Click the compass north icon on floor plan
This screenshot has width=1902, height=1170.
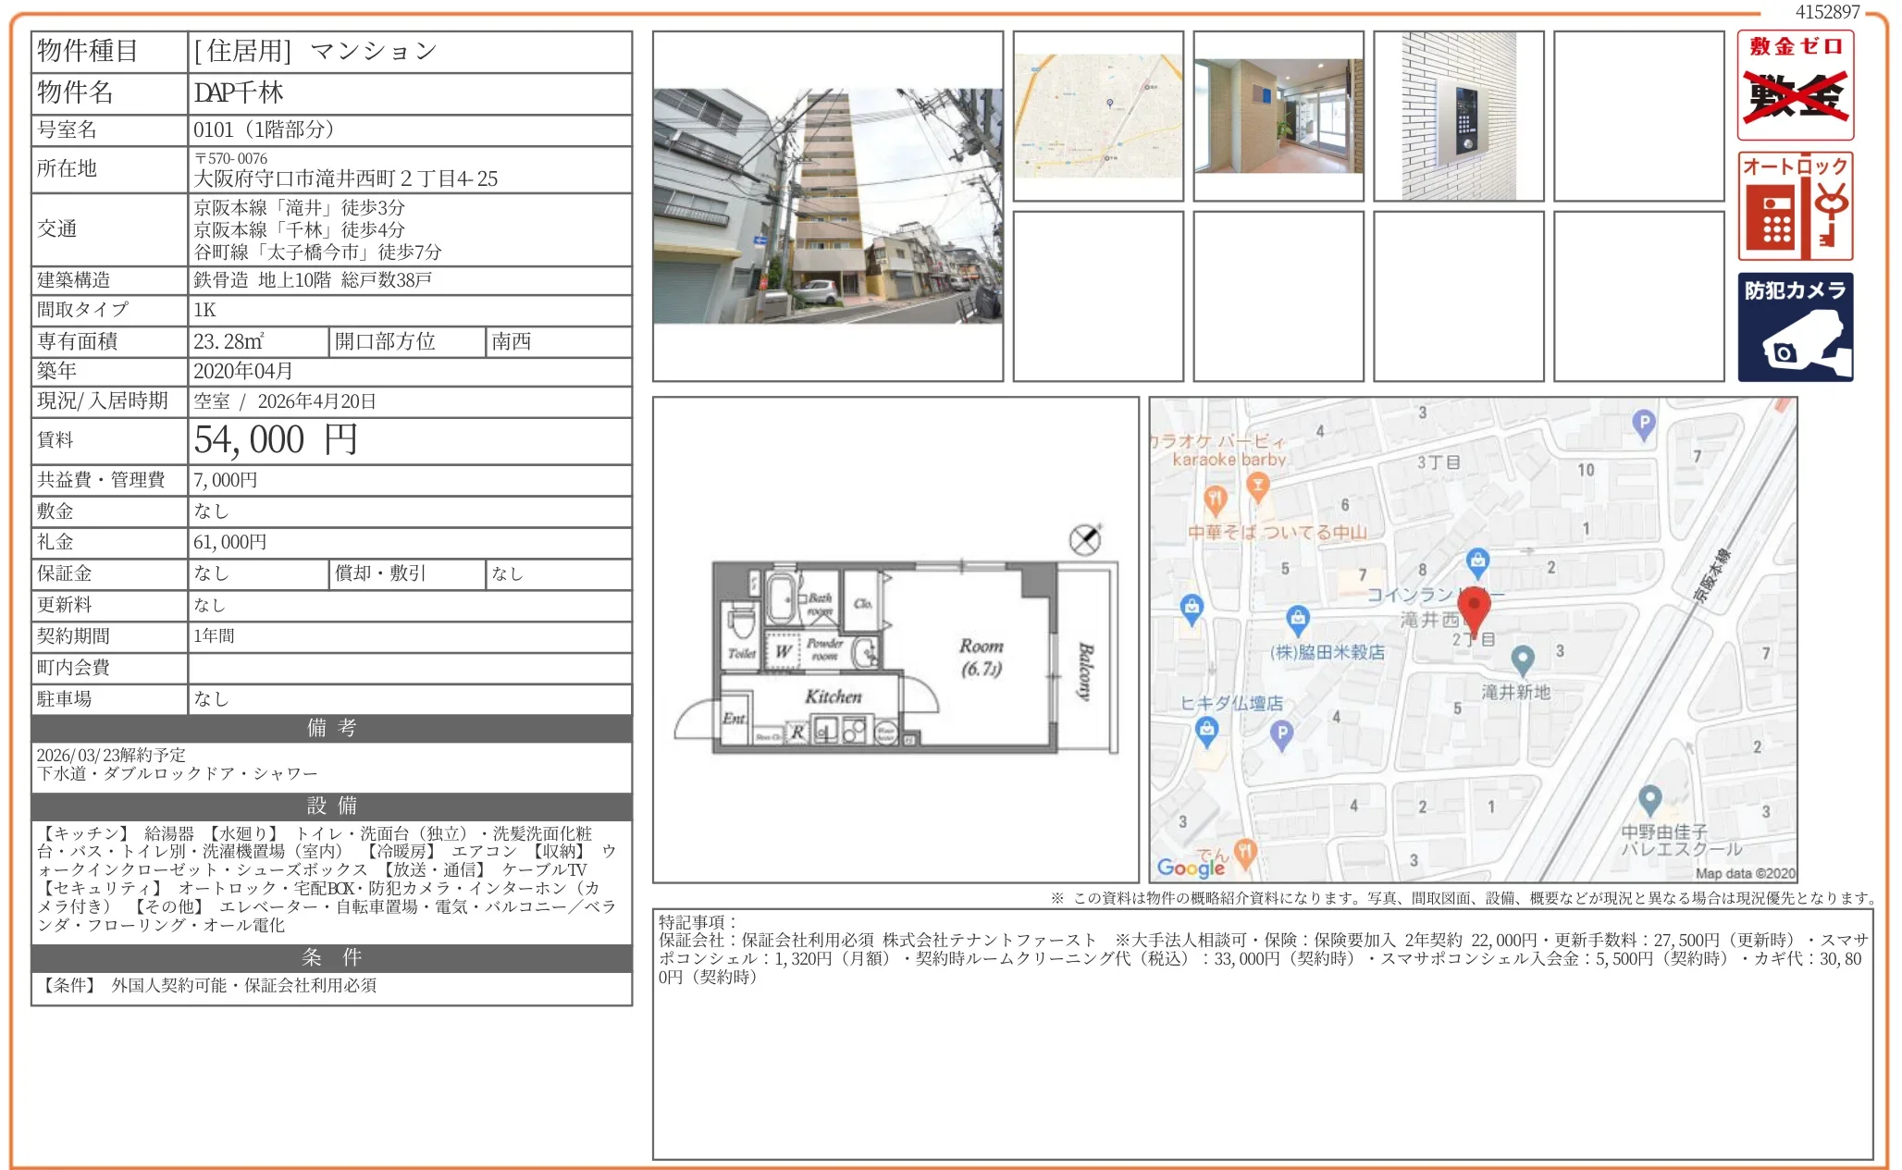(1084, 539)
